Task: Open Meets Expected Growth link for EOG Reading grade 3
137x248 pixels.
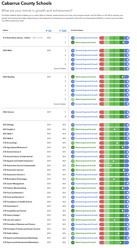Action: [86, 77]
